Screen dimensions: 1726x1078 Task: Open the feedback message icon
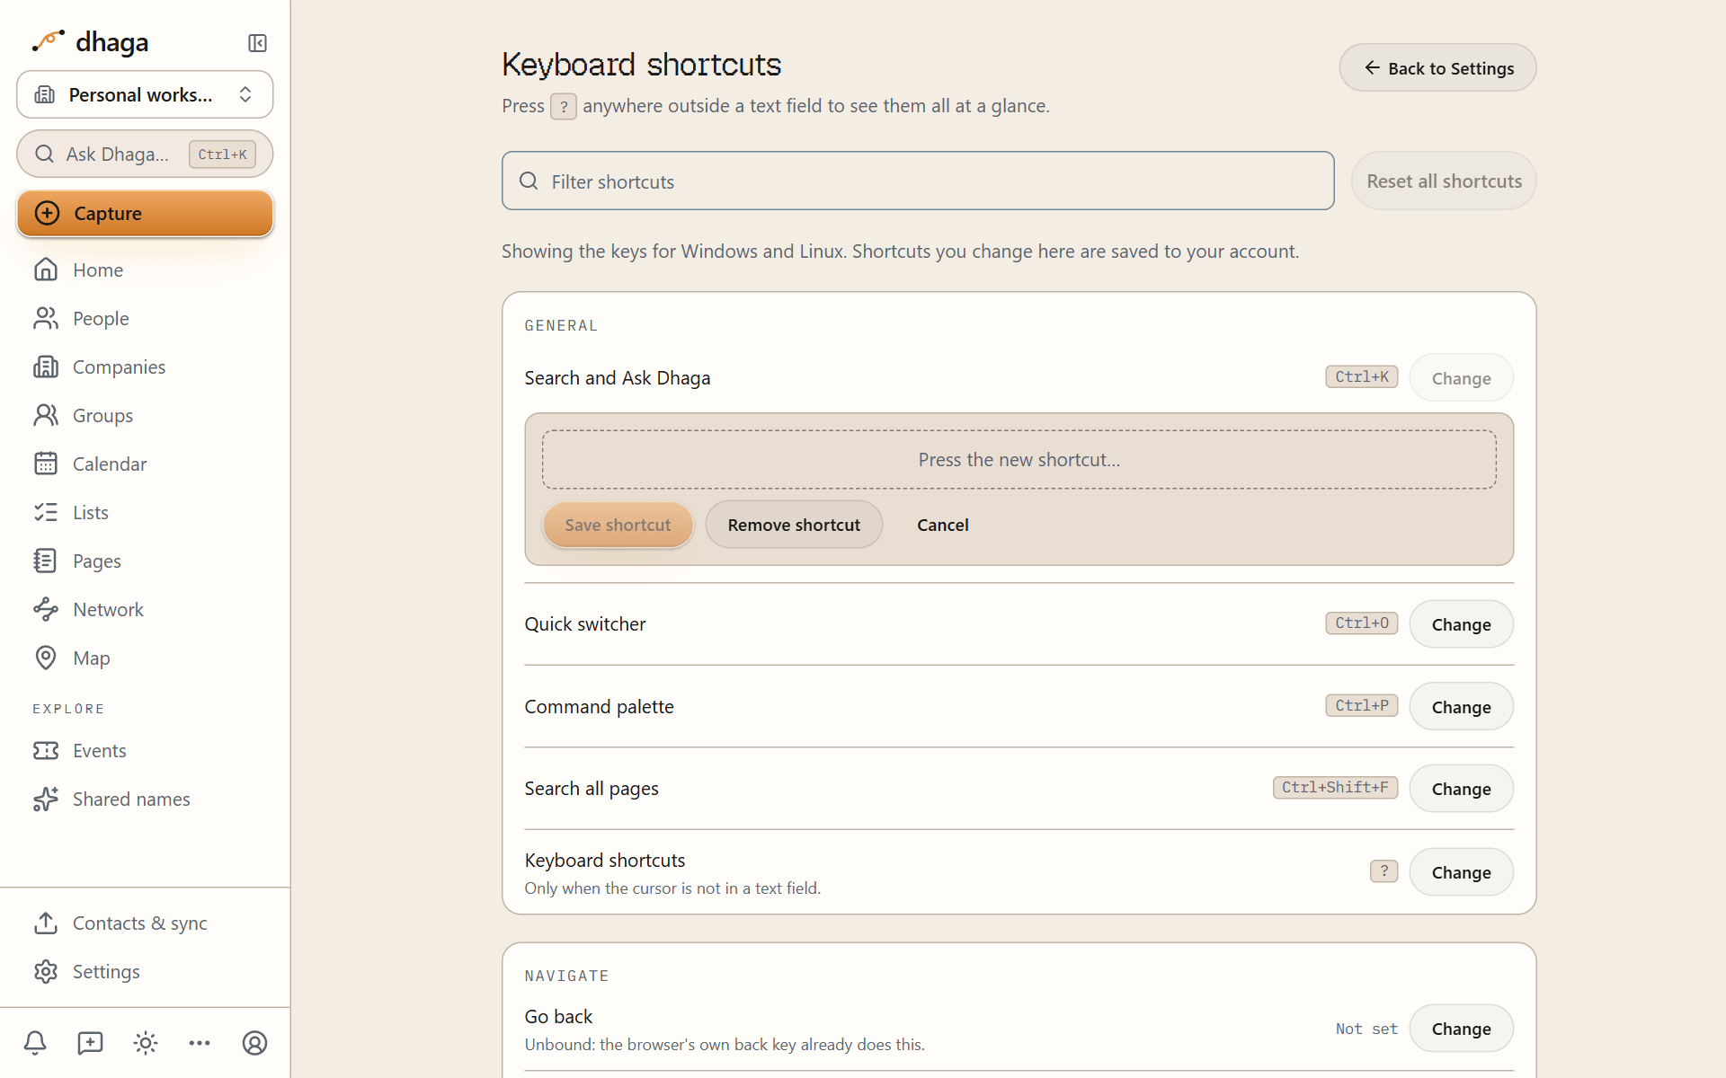90,1043
